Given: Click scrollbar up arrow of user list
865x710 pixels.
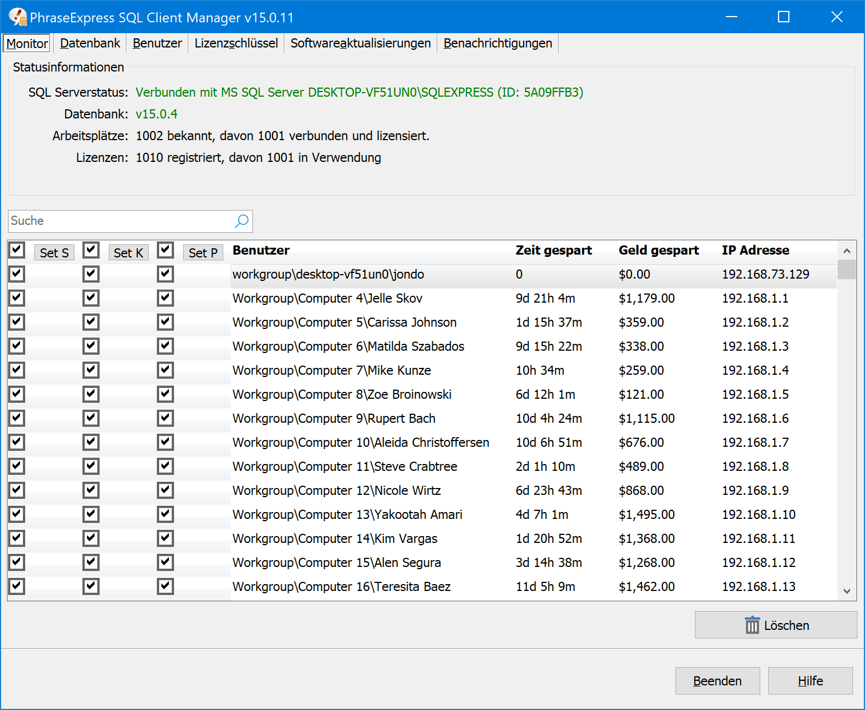Looking at the screenshot, I should click(847, 251).
